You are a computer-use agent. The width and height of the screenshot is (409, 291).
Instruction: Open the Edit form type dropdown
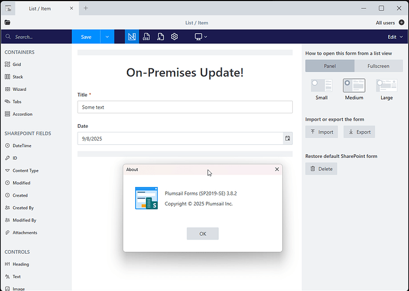click(x=395, y=37)
